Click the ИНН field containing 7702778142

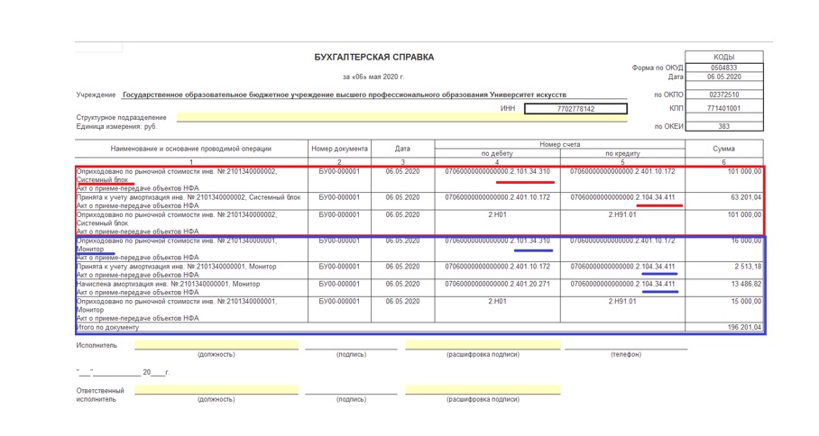point(575,109)
